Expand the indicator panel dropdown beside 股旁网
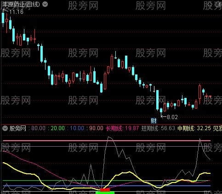The image size is (222, 194). click(5, 128)
